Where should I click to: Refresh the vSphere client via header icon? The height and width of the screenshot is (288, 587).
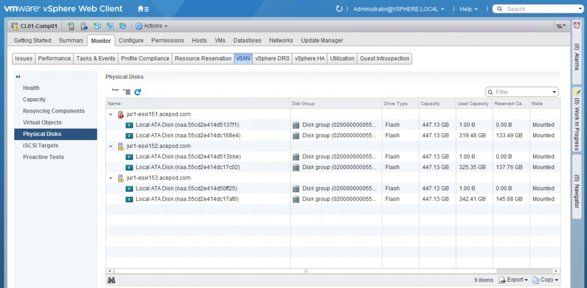(x=339, y=9)
